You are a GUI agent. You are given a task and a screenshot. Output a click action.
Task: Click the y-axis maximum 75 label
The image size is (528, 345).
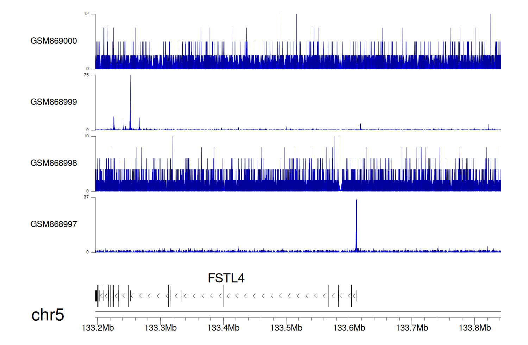point(86,75)
